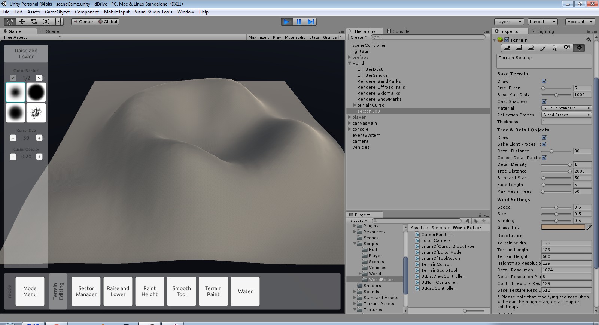This screenshot has height=325, width=599.
Task: Open the Component menu
Action: [87, 12]
